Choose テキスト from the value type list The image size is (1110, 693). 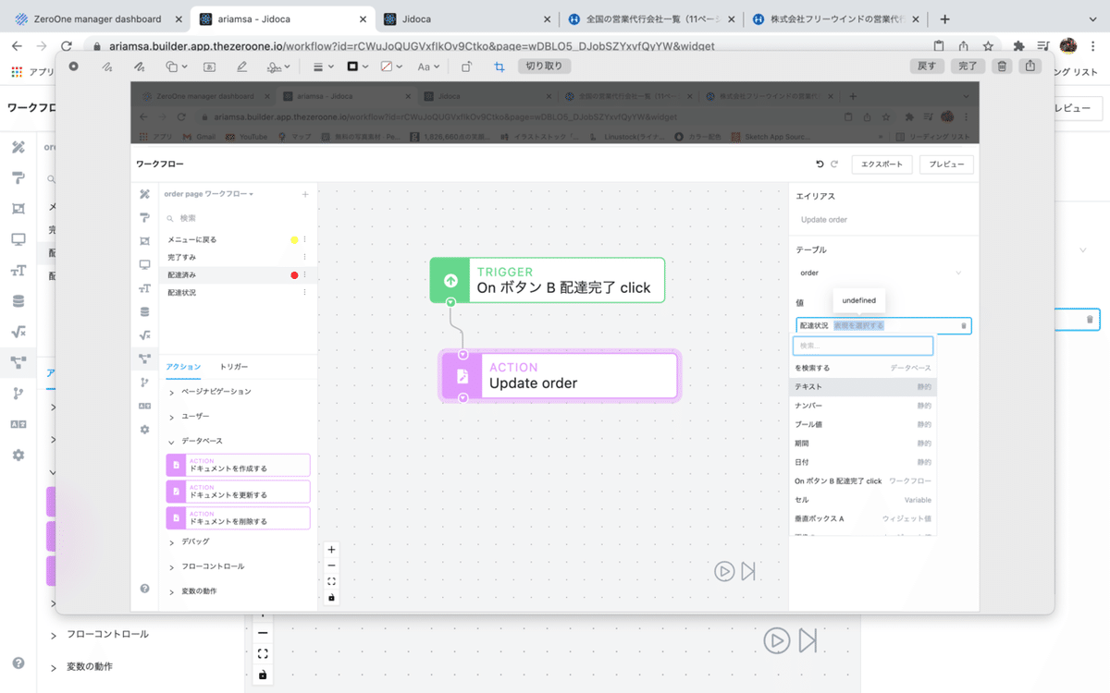pos(863,387)
